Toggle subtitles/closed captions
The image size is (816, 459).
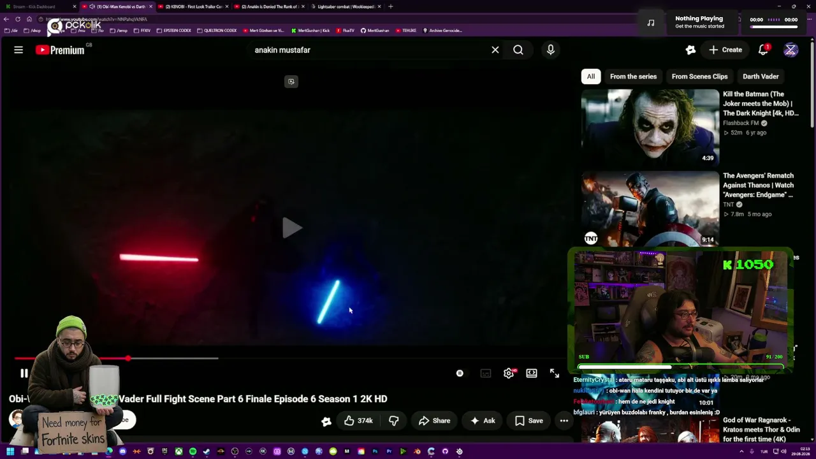486,374
